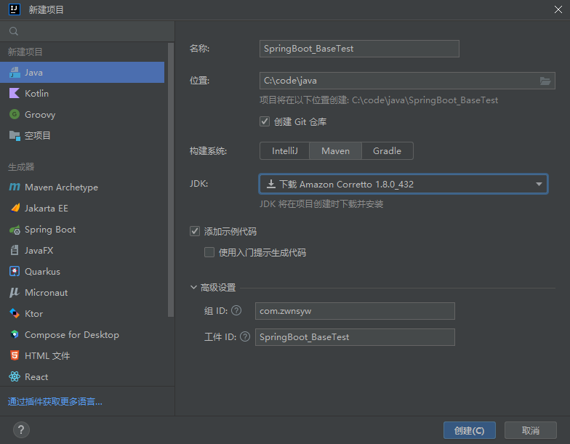Click the IntelliJ IDEA logo in title bar
The image size is (570, 444).
pos(15,9)
